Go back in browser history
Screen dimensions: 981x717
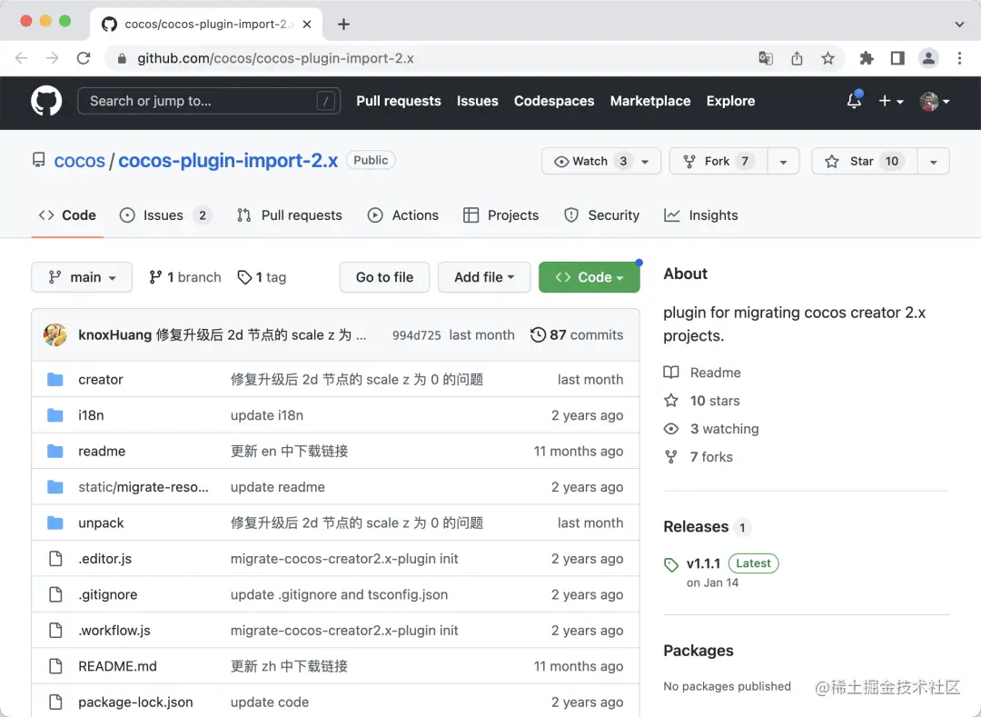[x=21, y=58]
